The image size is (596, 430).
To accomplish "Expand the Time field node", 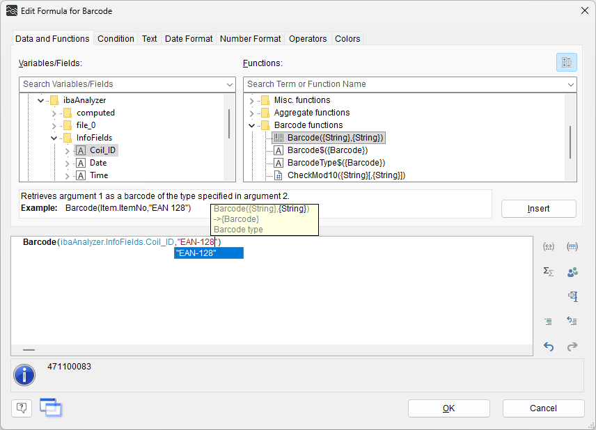I will [67, 176].
